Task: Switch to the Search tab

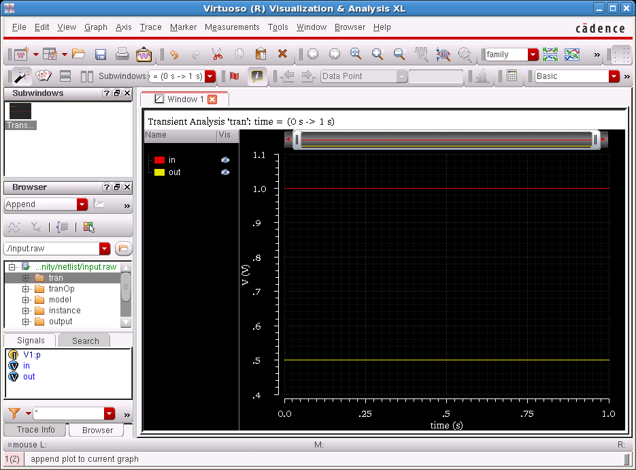Action: point(85,341)
